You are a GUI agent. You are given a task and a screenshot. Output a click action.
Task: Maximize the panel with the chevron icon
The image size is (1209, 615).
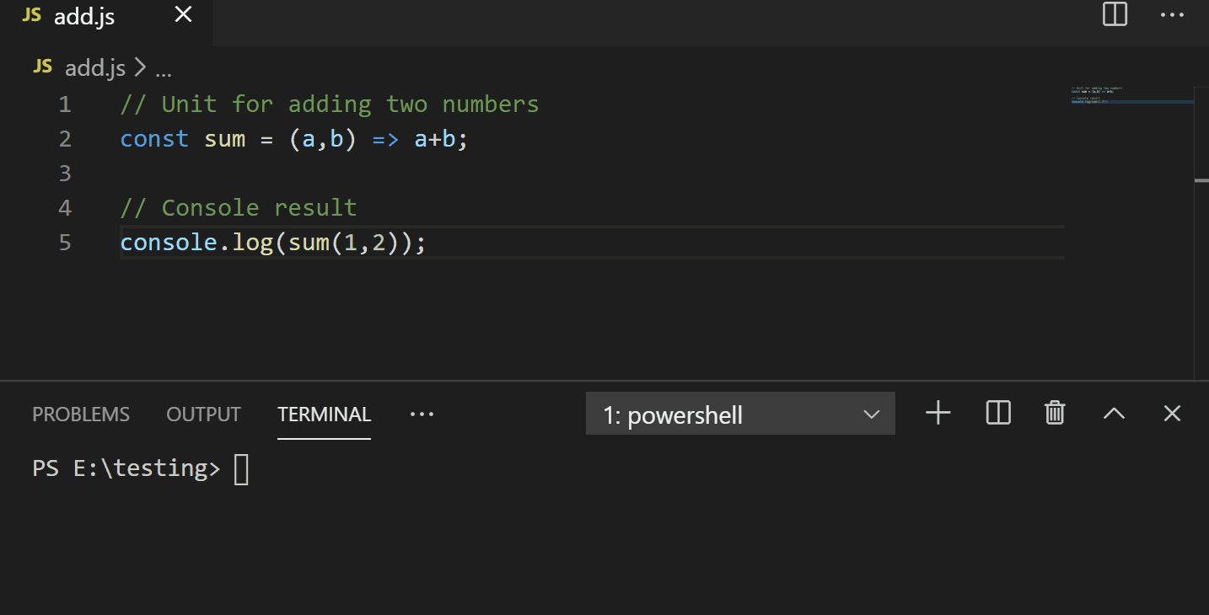pos(1114,413)
